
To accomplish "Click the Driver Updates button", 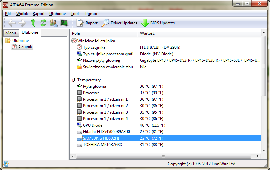I will tap(119, 23).
